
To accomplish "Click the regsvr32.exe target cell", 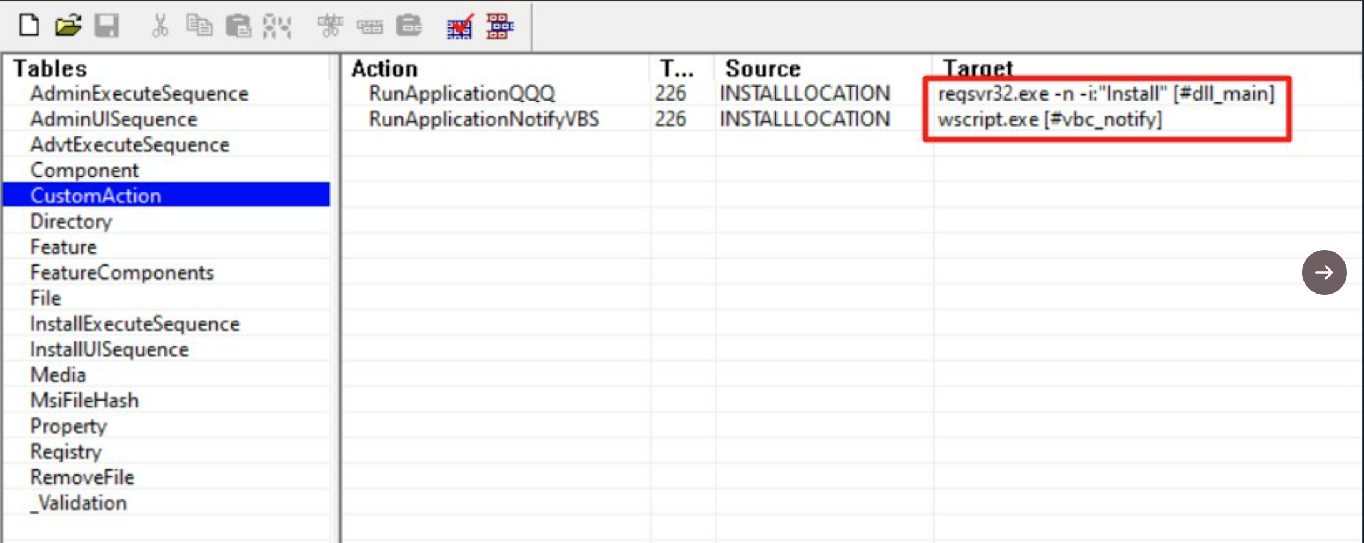I will pyautogui.click(x=1105, y=94).
